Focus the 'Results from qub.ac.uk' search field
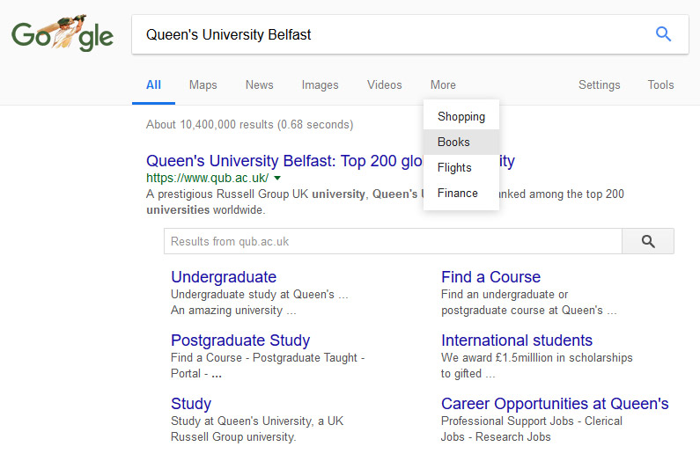Screen dimensions: 700x454 click(x=393, y=241)
